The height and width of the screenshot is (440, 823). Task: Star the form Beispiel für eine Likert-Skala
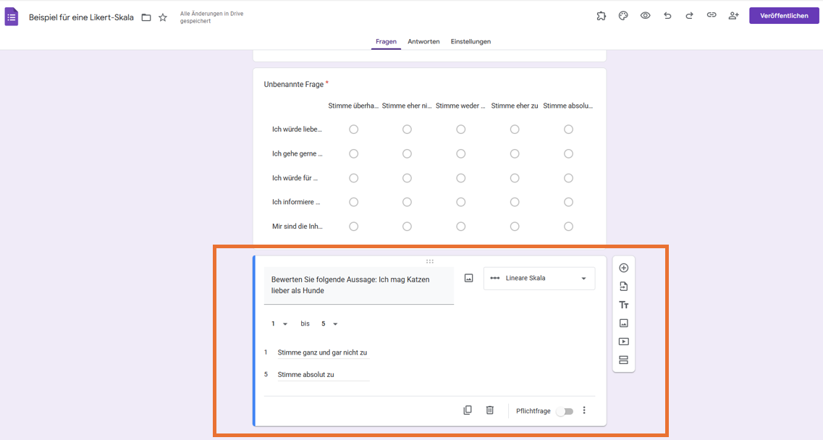163,17
